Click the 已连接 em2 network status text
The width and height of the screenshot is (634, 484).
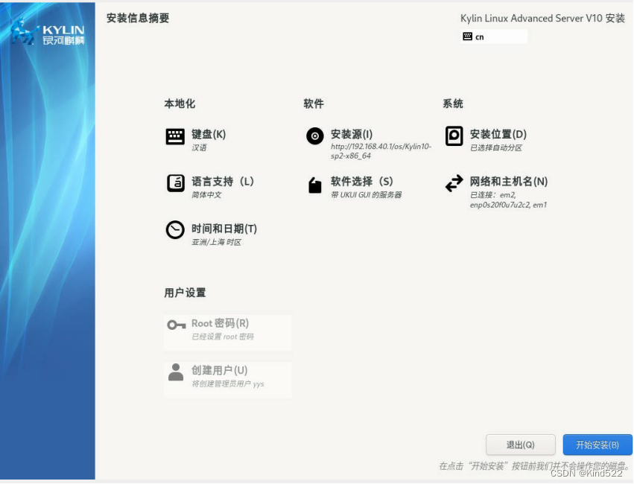(x=508, y=200)
